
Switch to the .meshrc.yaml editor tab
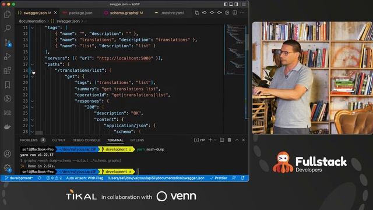[173, 13]
